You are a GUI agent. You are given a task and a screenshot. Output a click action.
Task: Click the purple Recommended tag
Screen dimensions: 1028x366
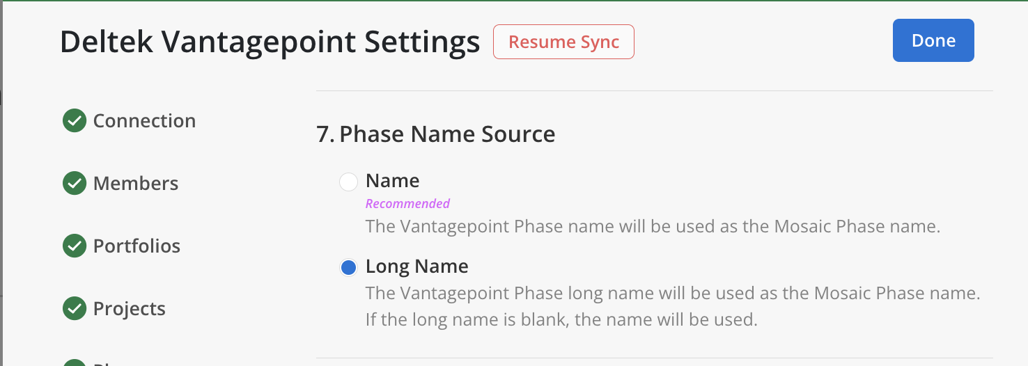pyautogui.click(x=407, y=204)
